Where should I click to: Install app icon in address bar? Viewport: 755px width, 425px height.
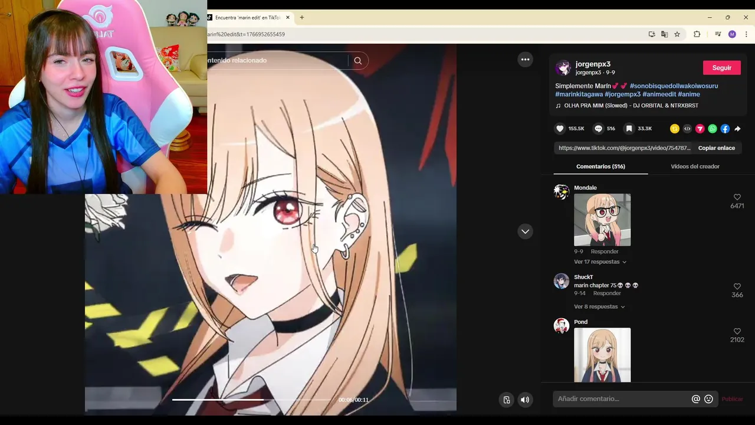(x=652, y=34)
